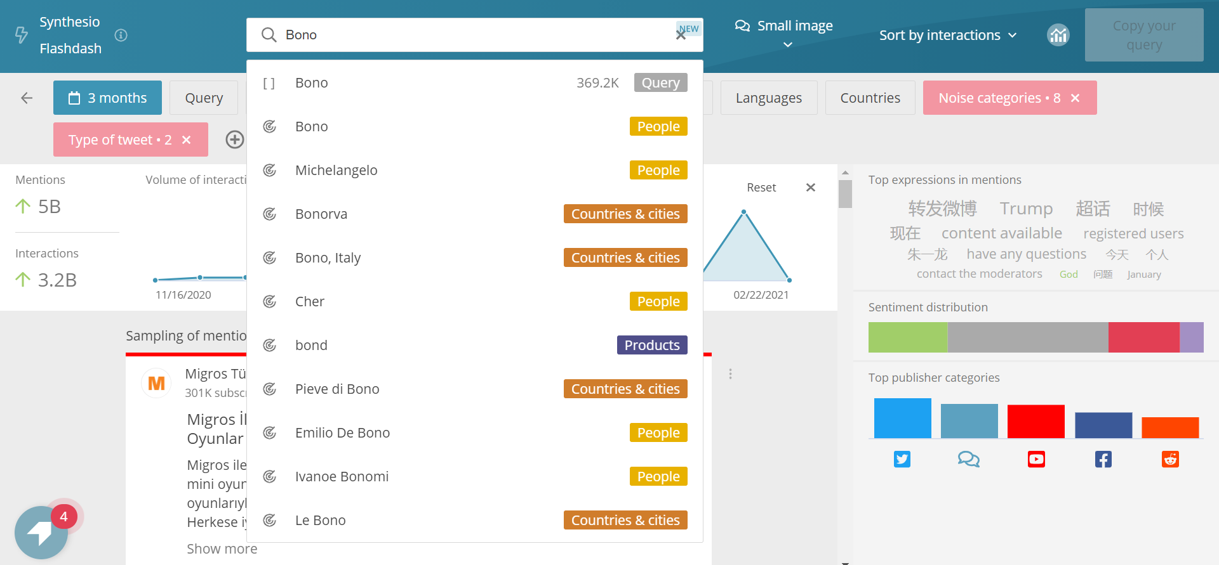Click the registered users expression

1133,234
